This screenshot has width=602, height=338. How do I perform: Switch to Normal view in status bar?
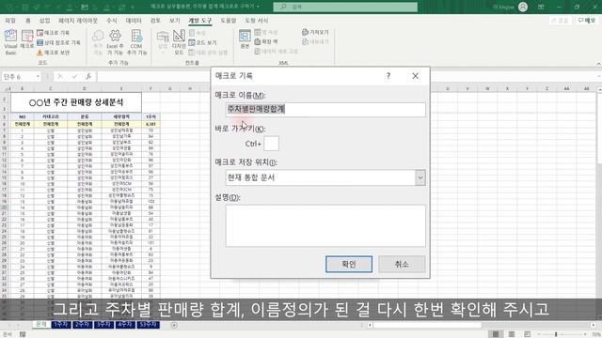click(x=496, y=334)
